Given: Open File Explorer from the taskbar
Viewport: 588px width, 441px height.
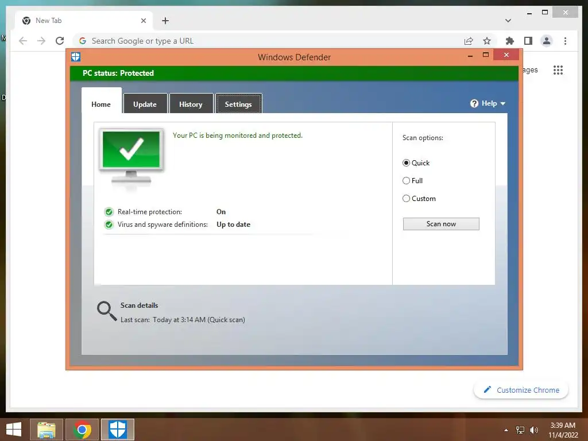Looking at the screenshot, I should tap(46, 430).
